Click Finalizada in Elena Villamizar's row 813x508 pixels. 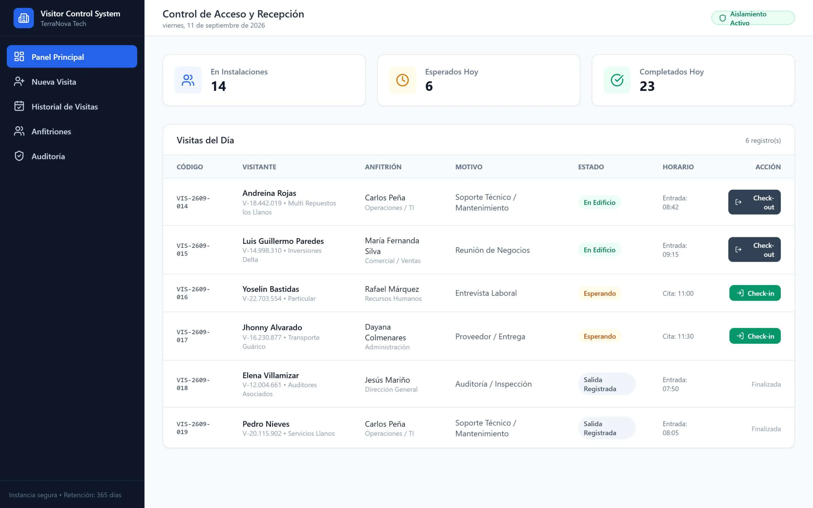(x=766, y=384)
